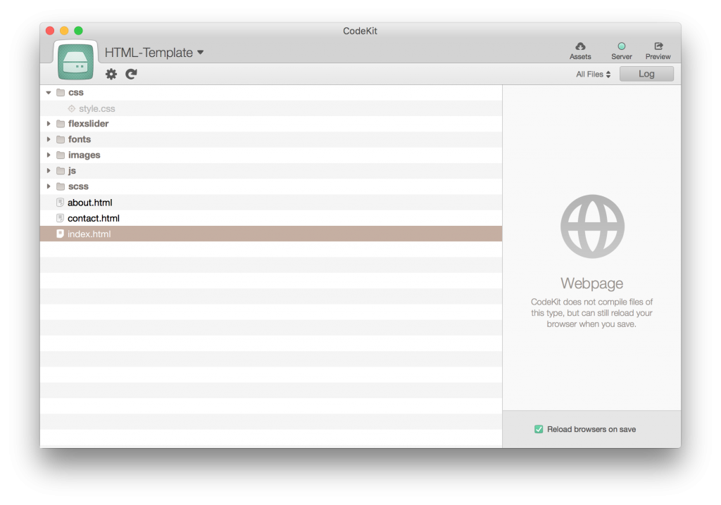
Task: Select the about.html file name
Action: coord(89,203)
